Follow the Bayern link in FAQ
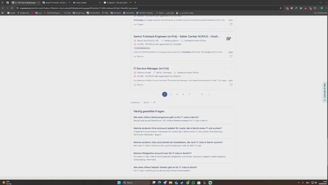The image size is (328, 185). coord(158,135)
